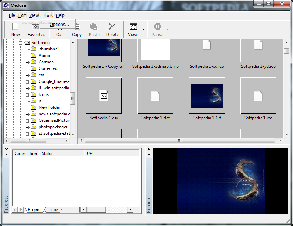Switch to the Errors tab
This screenshot has width=293, height=226.
tap(53, 209)
